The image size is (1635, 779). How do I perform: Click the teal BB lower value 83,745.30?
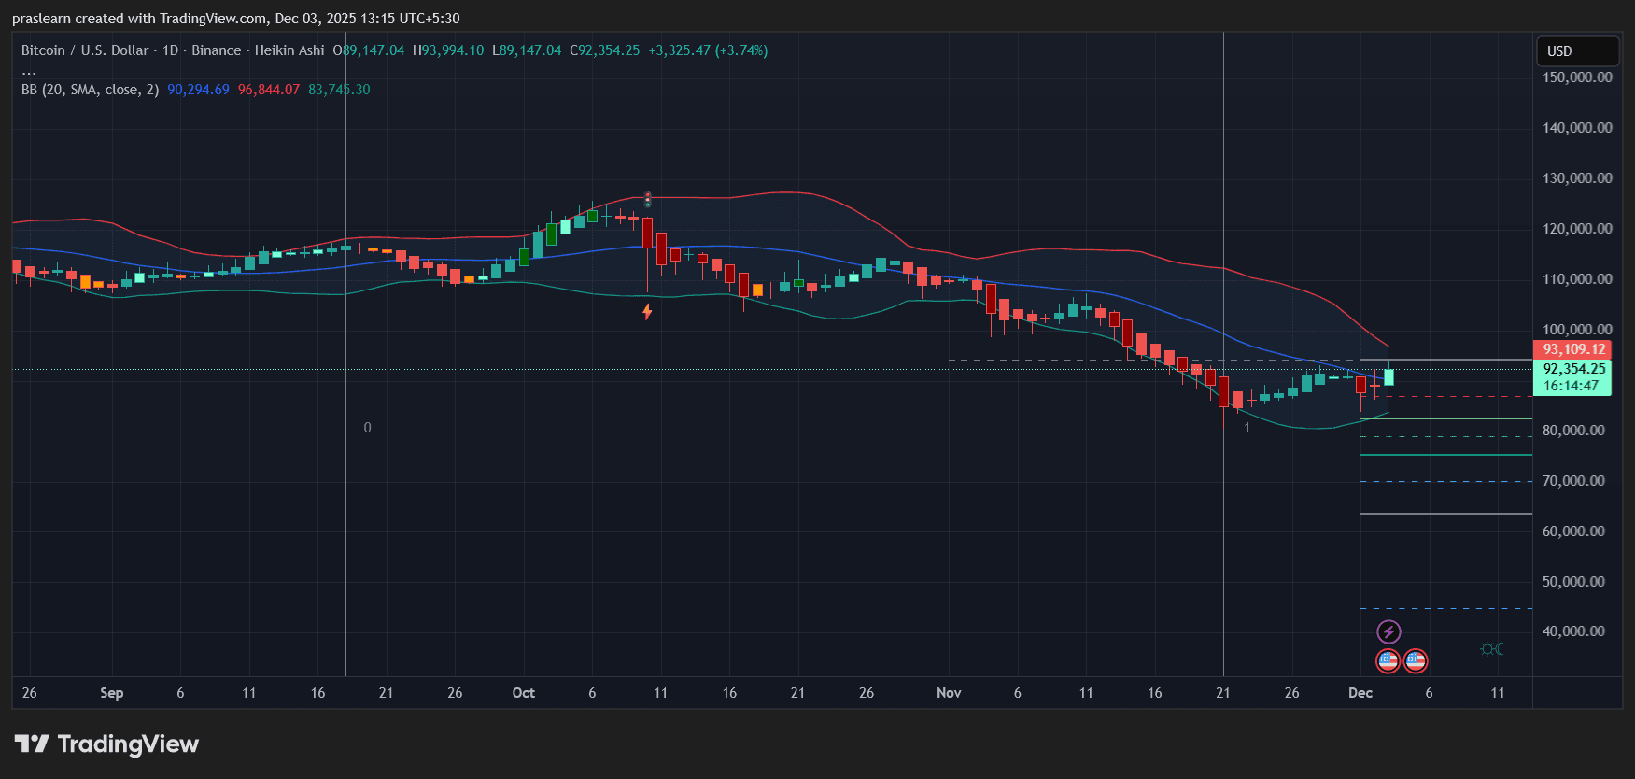click(339, 90)
